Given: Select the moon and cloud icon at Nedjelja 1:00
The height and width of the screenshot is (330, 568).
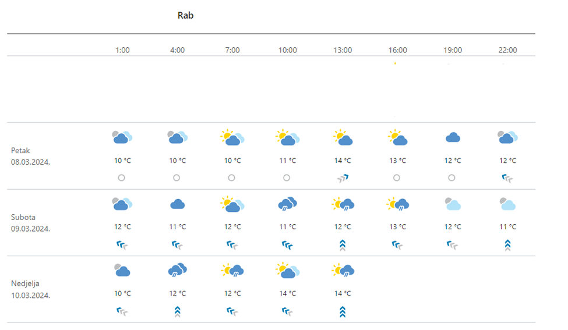Looking at the screenshot, I should click(122, 270).
